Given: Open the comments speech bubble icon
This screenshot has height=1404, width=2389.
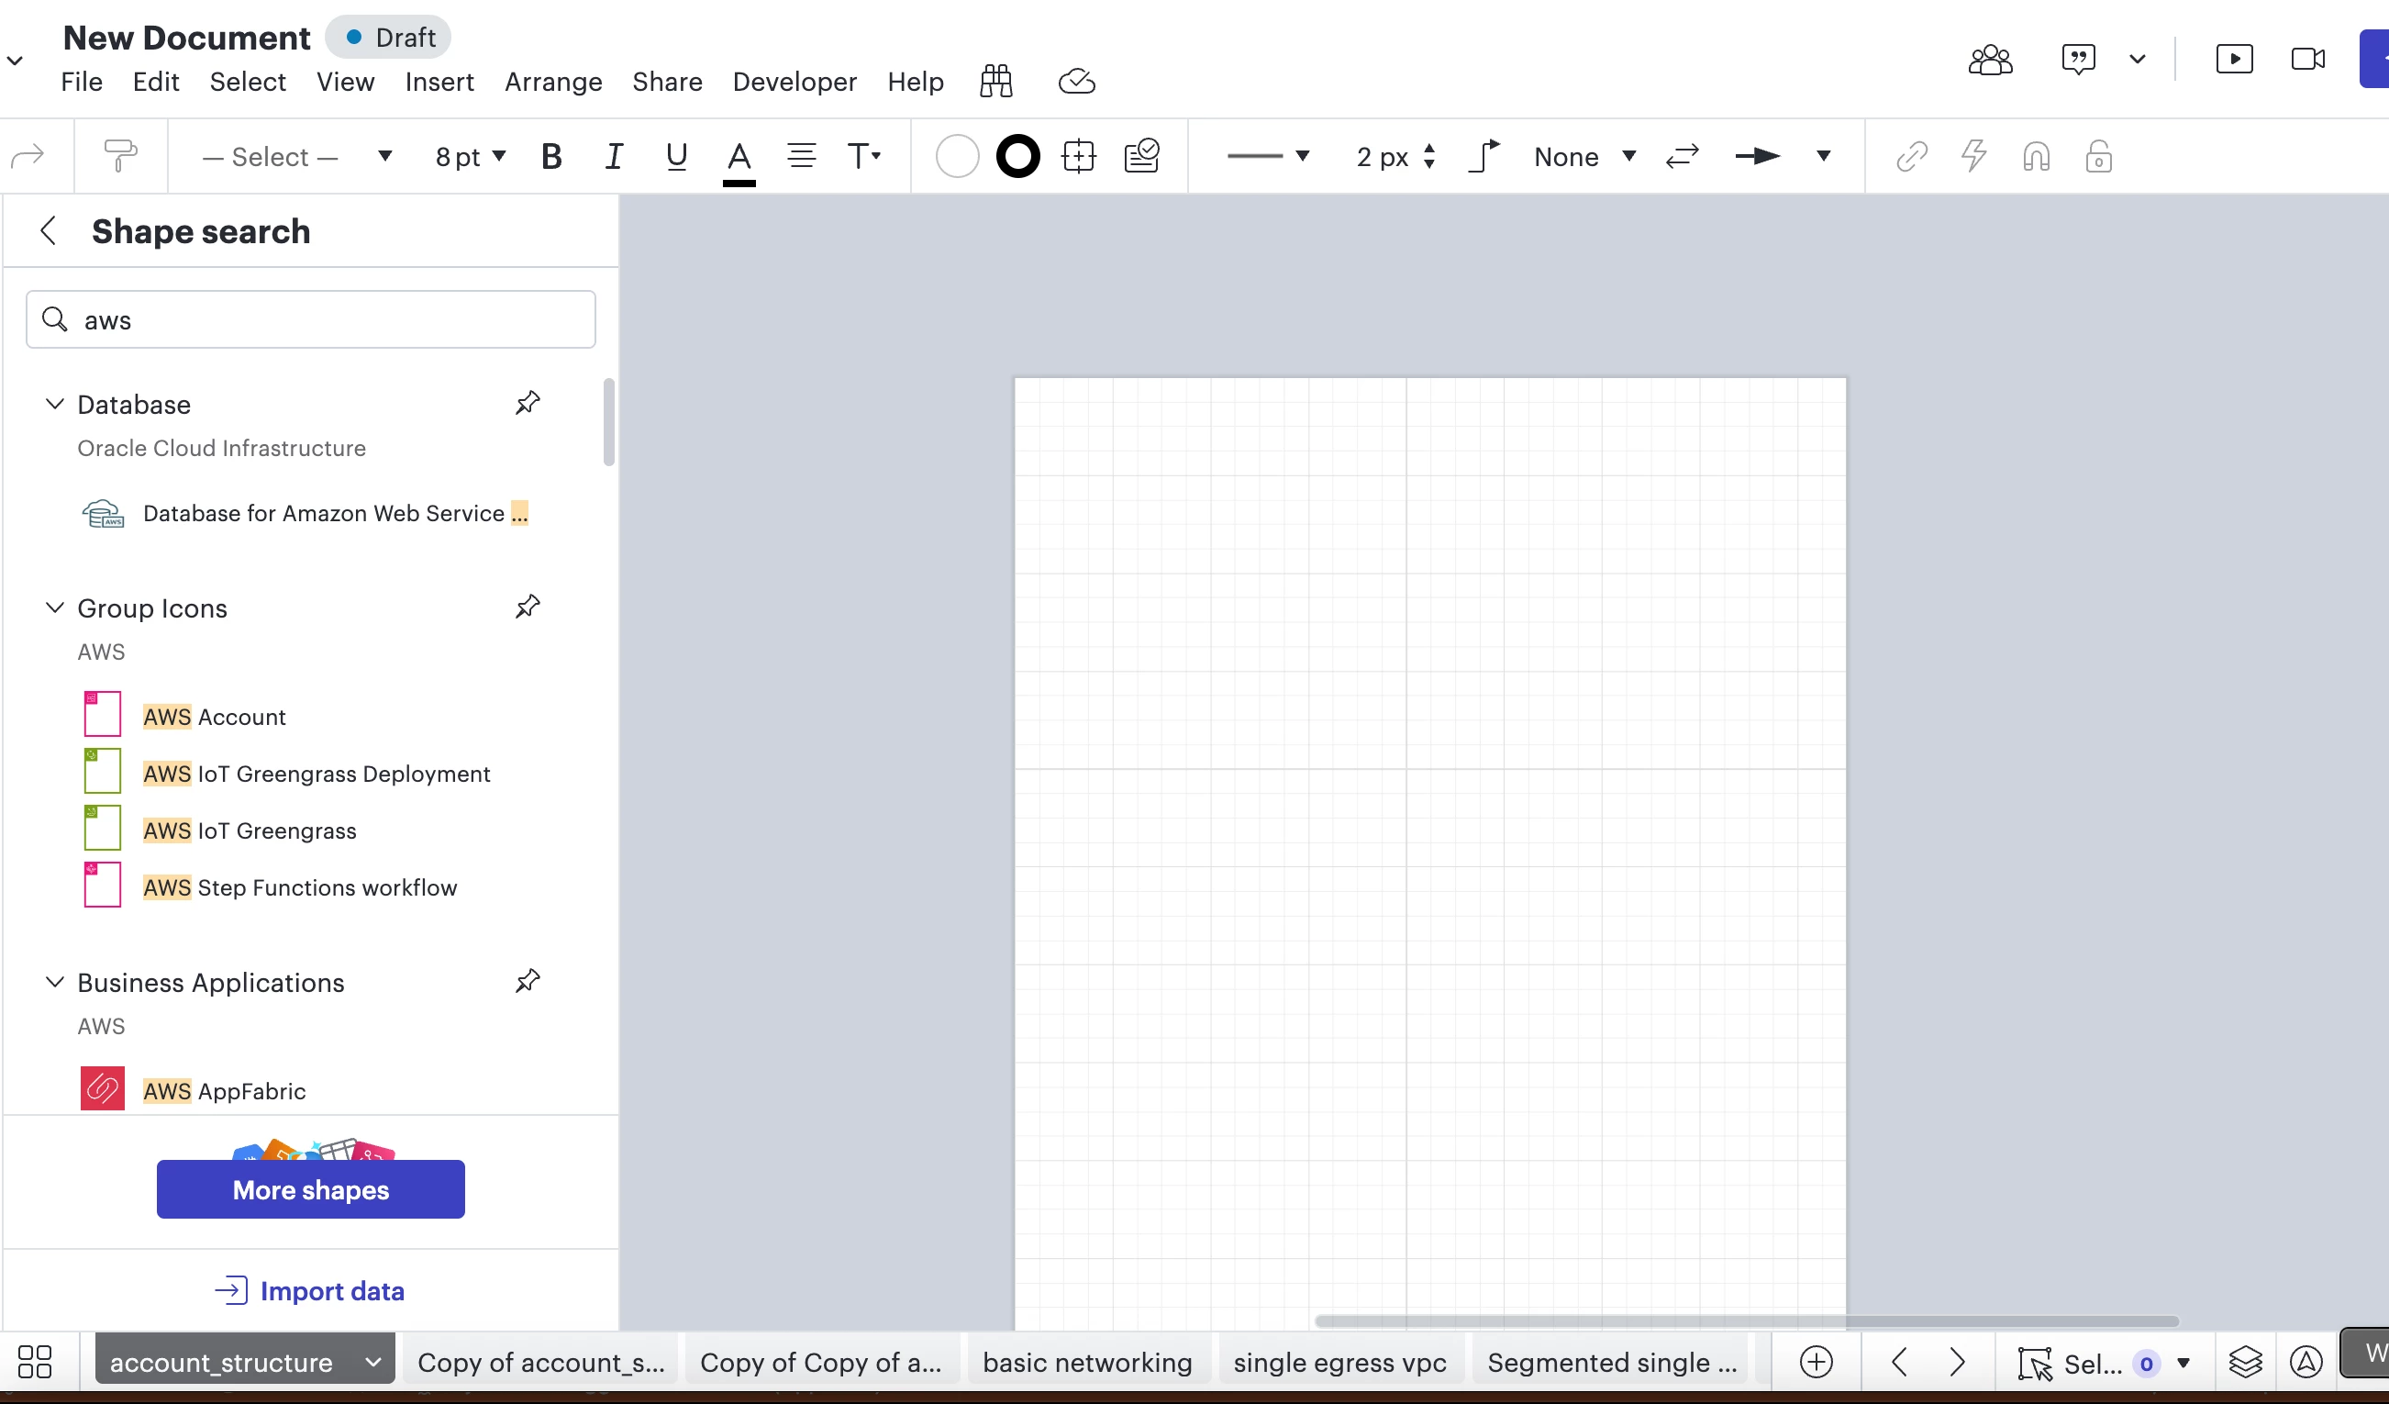Looking at the screenshot, I should 2078,60.
